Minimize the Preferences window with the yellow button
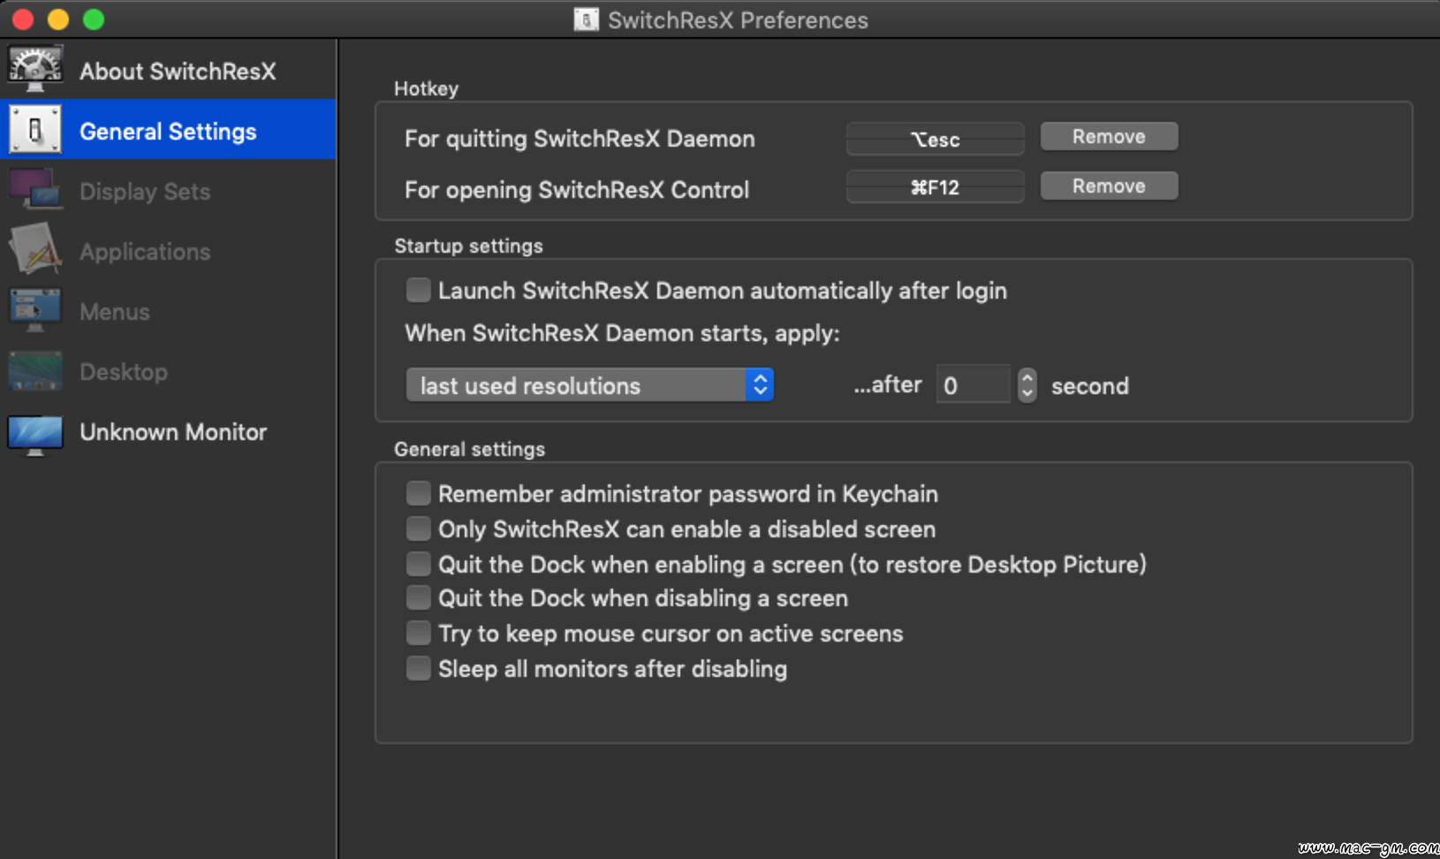The height and width of the screenshot is (859, 1440). (x=58, y=19)
